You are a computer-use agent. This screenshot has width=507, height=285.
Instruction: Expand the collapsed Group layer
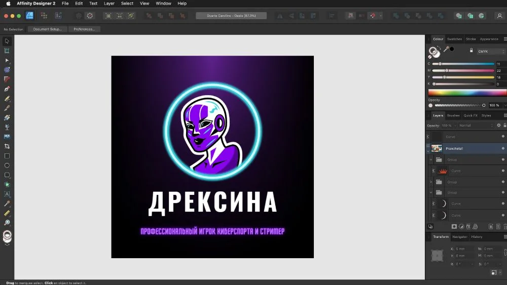[431, 182]
